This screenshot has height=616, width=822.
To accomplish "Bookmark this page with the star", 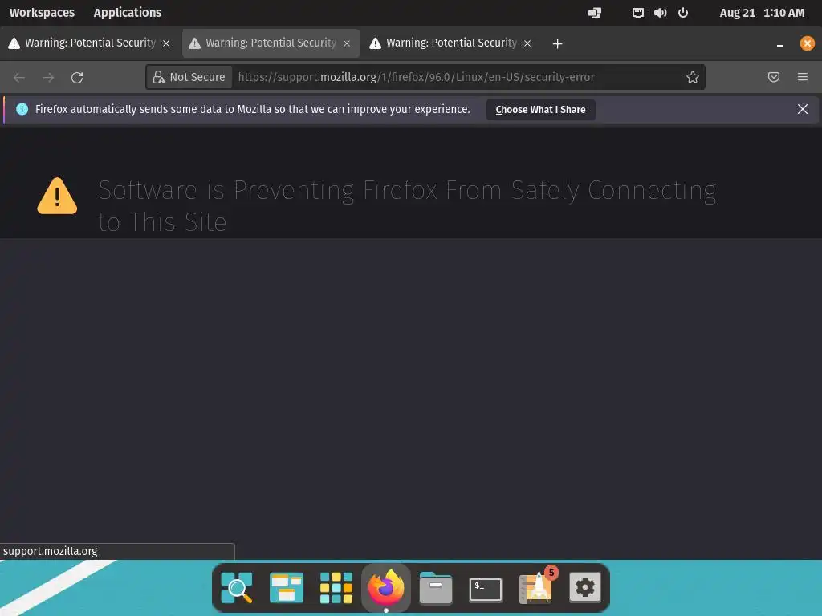I will click(693, 77).
